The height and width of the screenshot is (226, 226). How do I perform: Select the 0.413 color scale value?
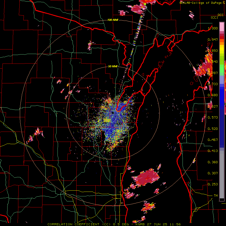pyautogui.click(x=213, y=151)
